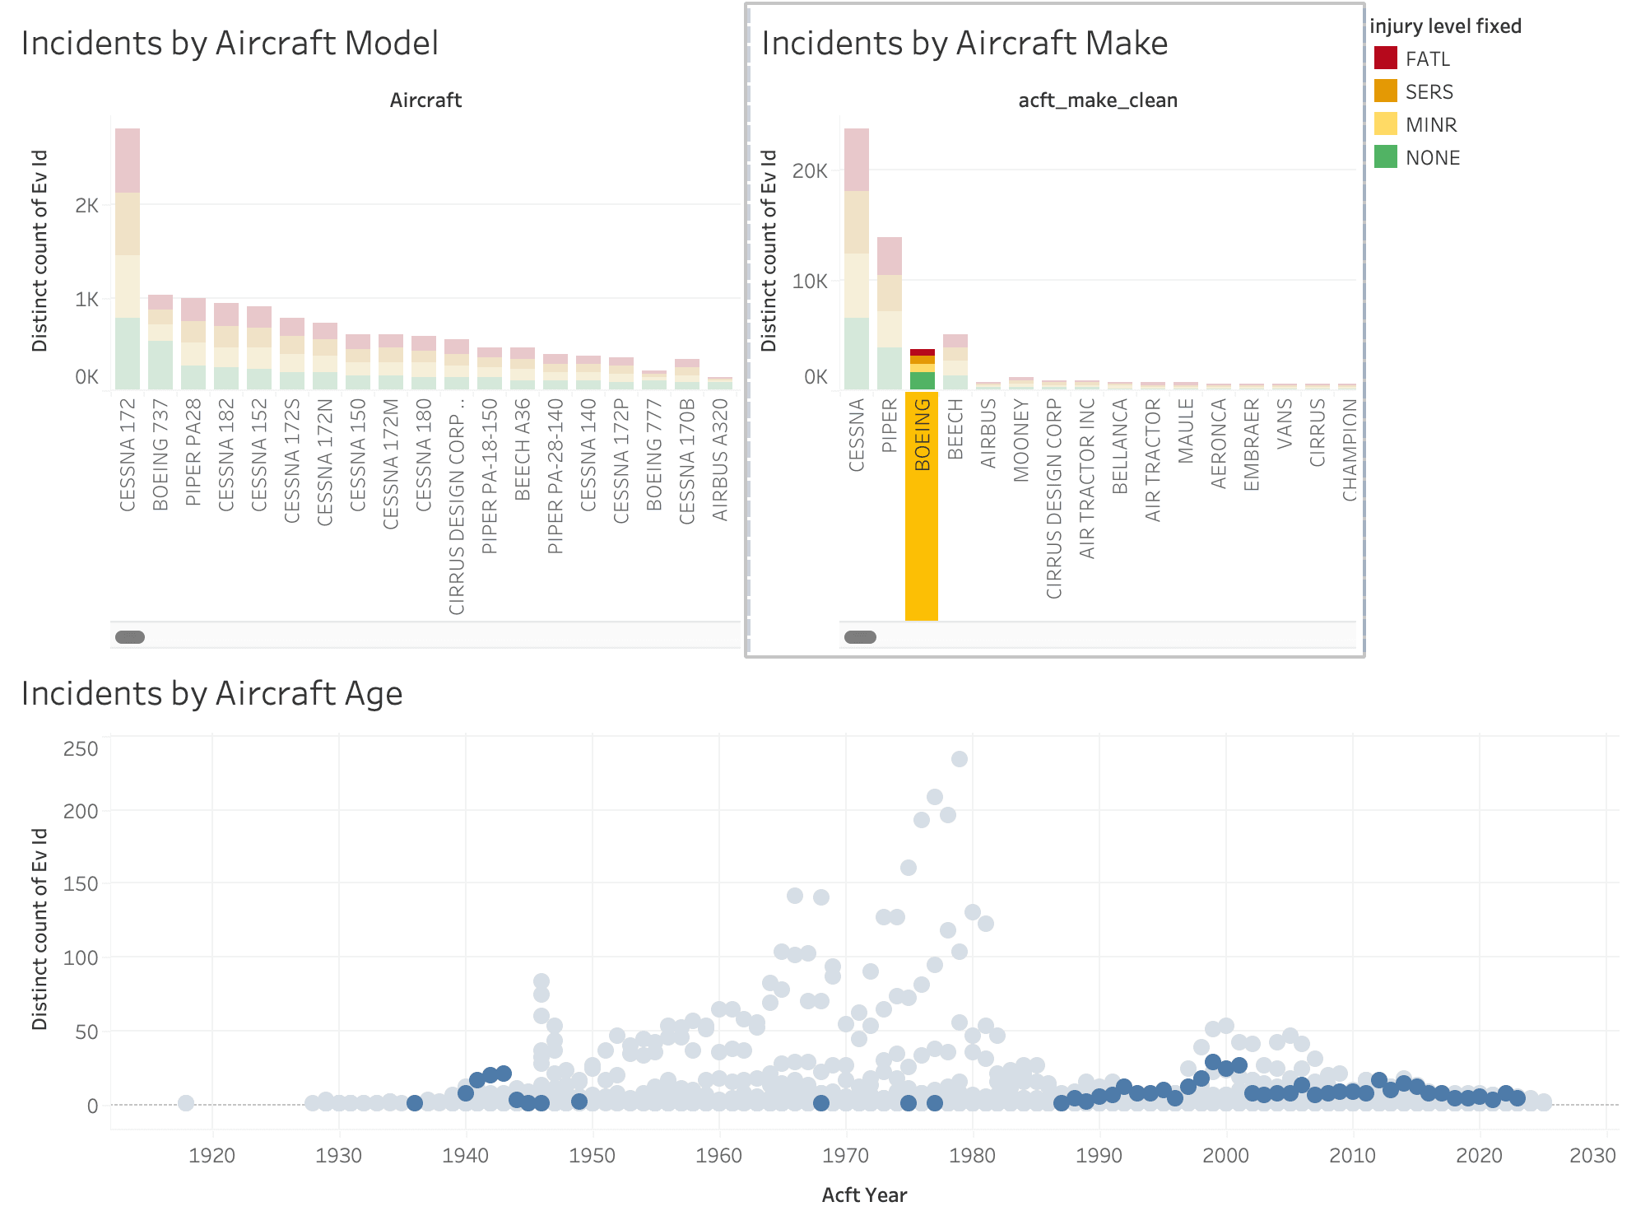Image resolution: width=1636 pixels, height=1225 pixels.
Task: Click the CESSNA 182 axis label
Action: 226,455
